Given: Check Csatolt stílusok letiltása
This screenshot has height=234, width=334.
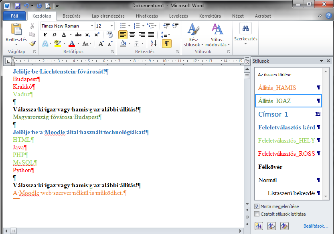Looking at the screenshot, I should tap(257, 214).
